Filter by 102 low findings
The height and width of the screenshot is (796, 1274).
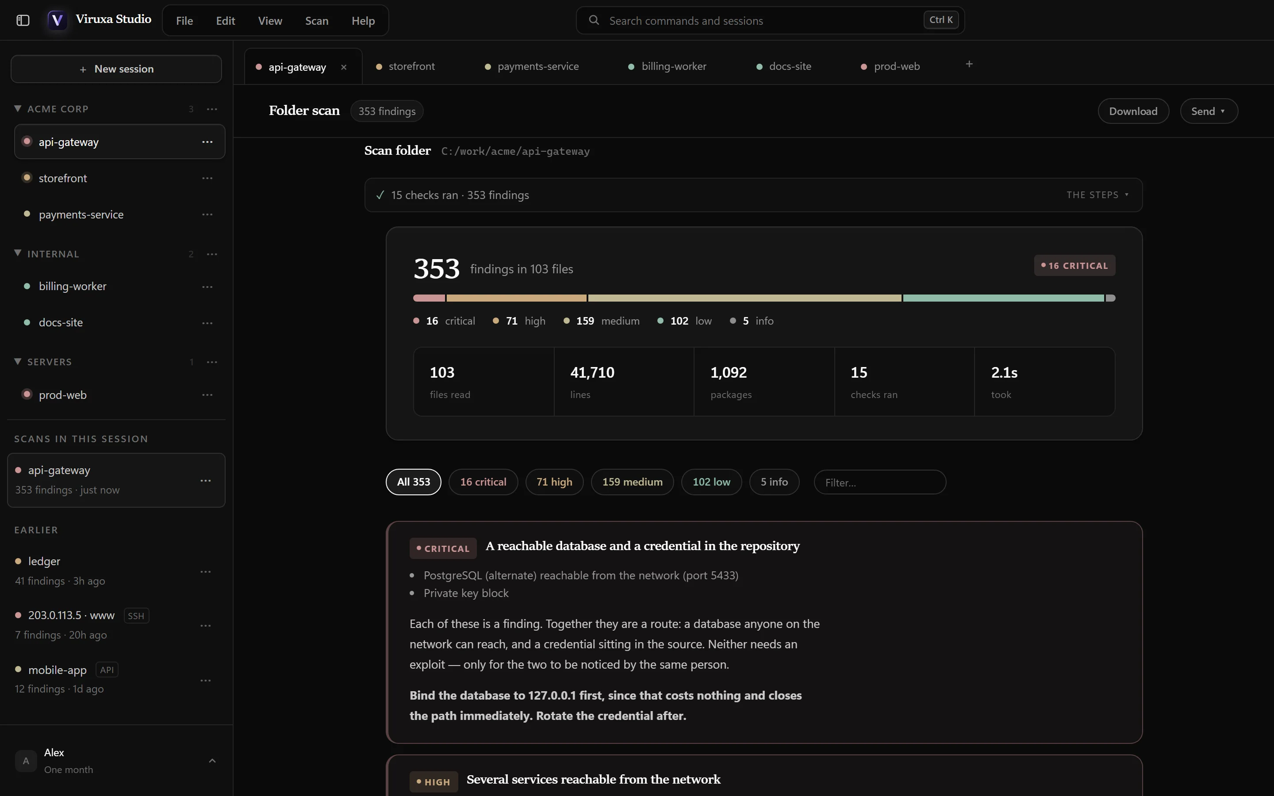click(711, 482)
